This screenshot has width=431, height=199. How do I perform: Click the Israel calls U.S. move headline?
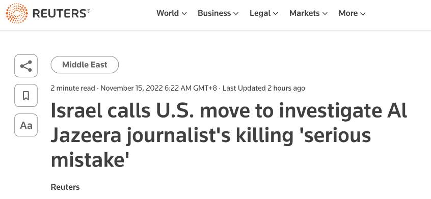tap(229, 135)
